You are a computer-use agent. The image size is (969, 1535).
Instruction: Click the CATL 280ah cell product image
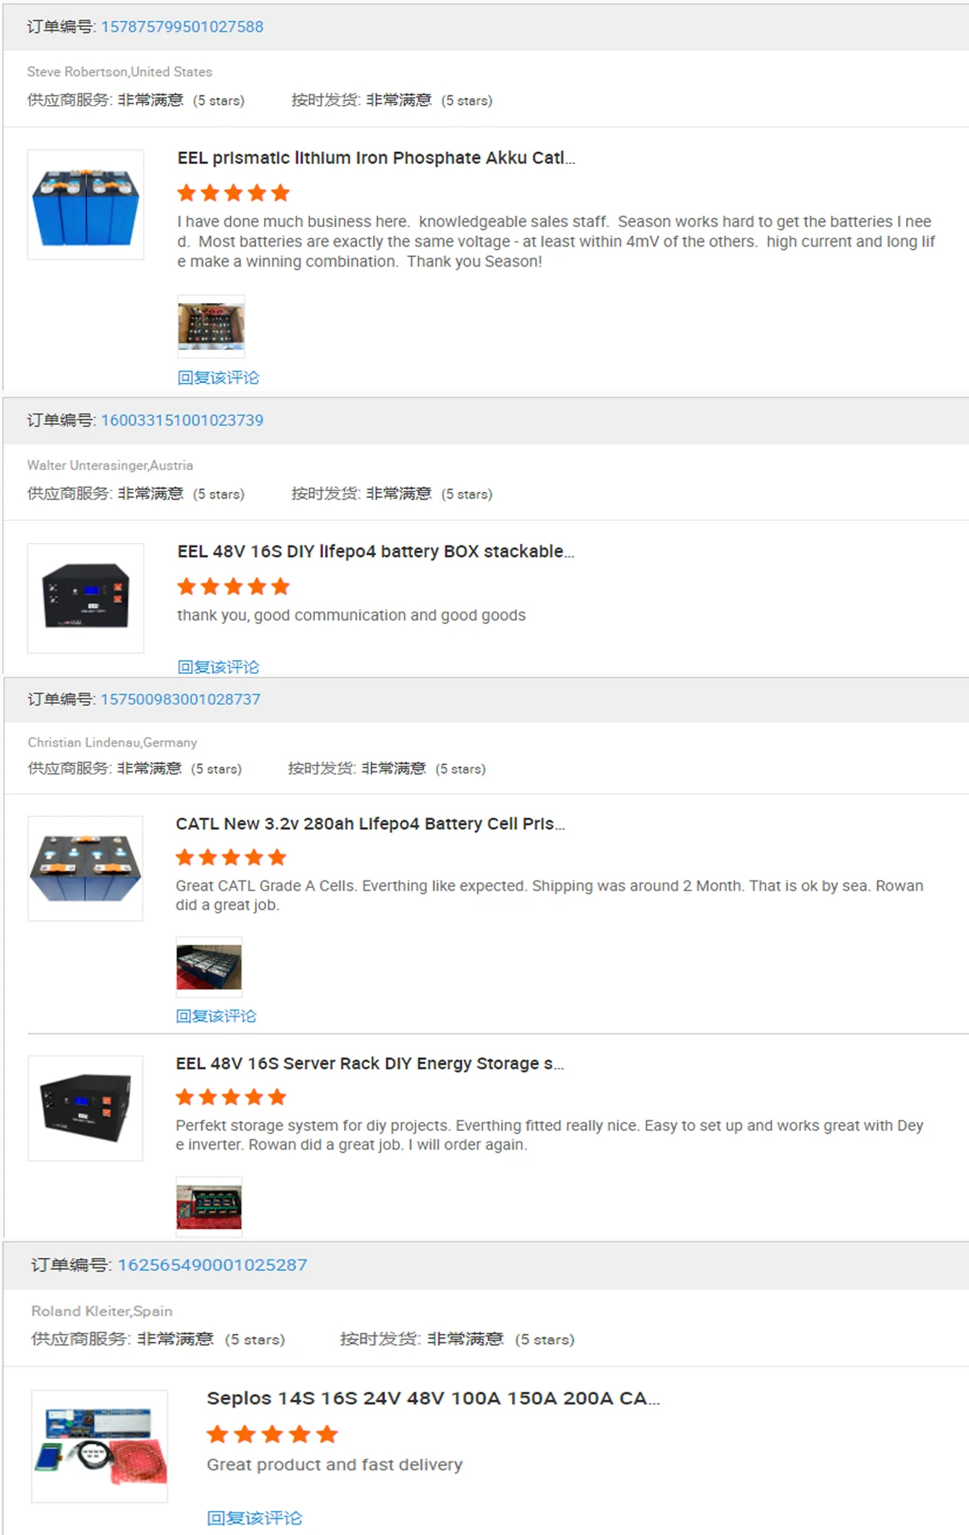pos(86,868)
